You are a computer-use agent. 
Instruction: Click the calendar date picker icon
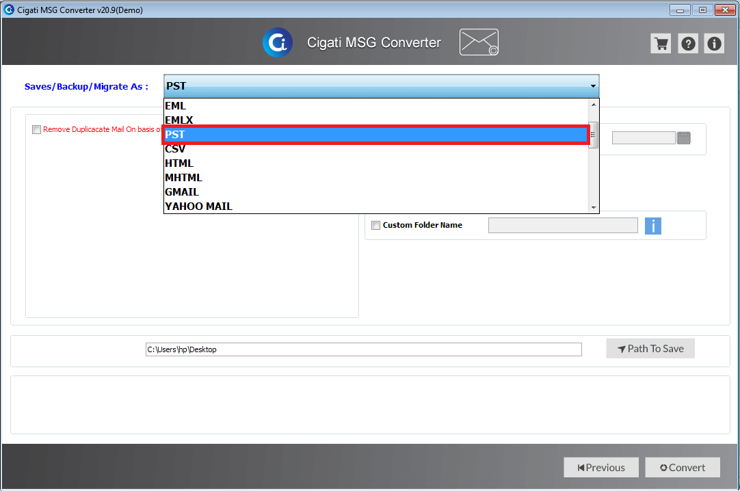(x=683, y=137)
